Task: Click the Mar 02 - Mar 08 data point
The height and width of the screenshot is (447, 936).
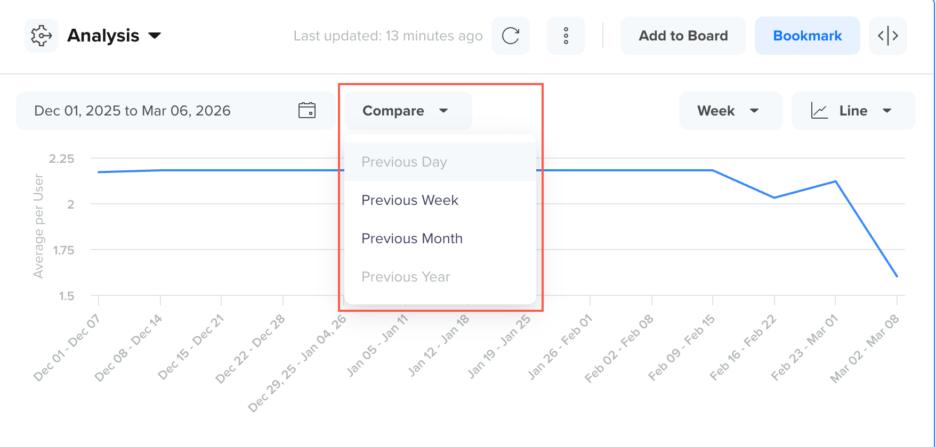Action: tap(897, 276)
